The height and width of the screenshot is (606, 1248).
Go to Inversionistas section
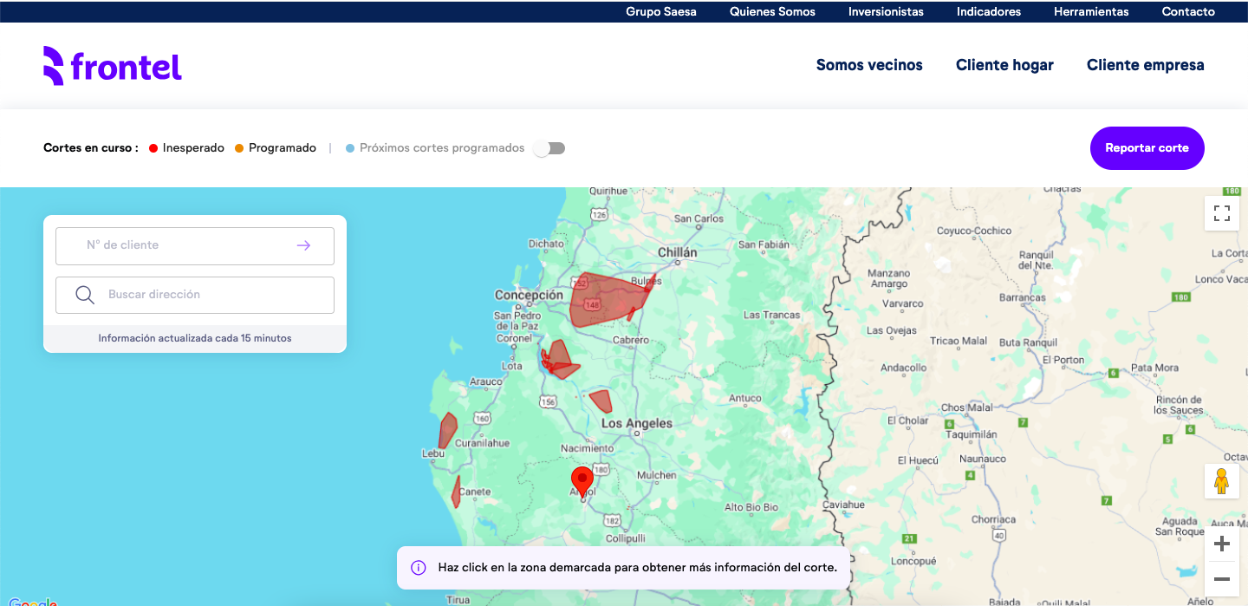click(x=886, y=12)
